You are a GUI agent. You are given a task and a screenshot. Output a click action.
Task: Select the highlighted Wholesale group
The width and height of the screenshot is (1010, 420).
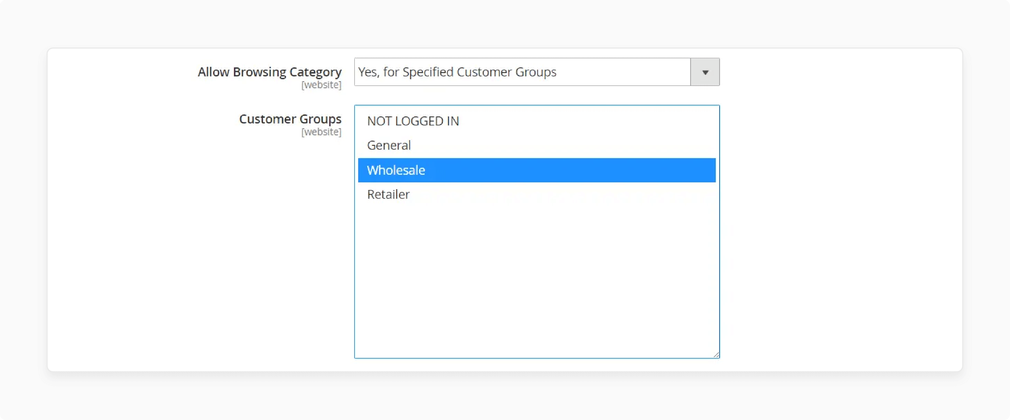pos(536,170)
